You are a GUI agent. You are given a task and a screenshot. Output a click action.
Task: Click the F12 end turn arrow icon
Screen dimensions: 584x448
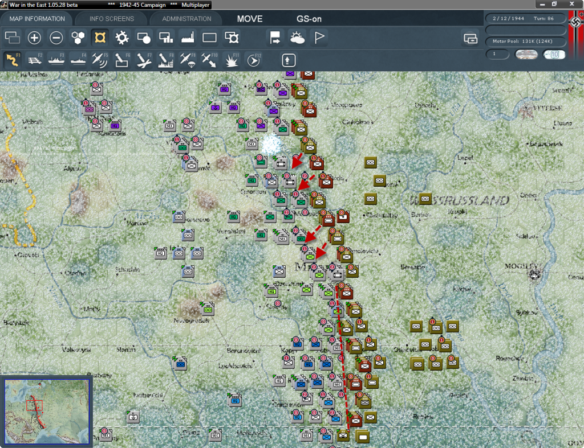click(x=254, y=60)
